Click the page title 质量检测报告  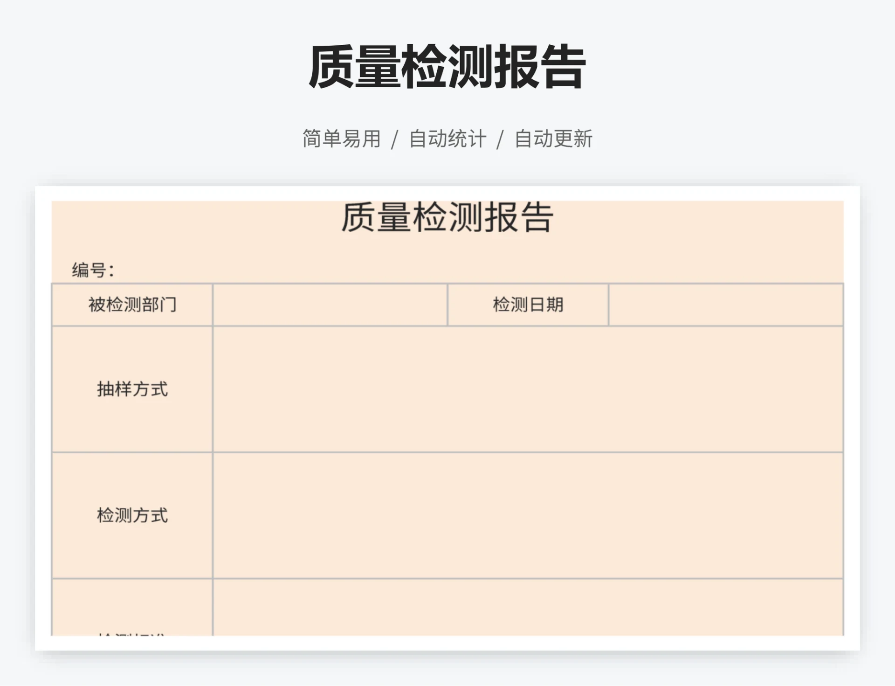(x=446, y=68)
